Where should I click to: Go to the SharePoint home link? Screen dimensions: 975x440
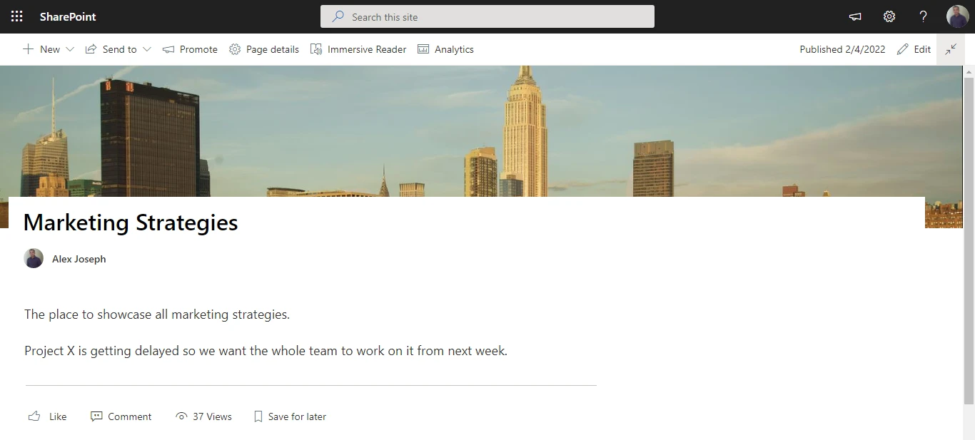(x=68, y=16)
